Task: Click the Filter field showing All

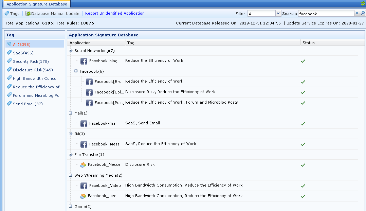Action: [x=261, y=14]
